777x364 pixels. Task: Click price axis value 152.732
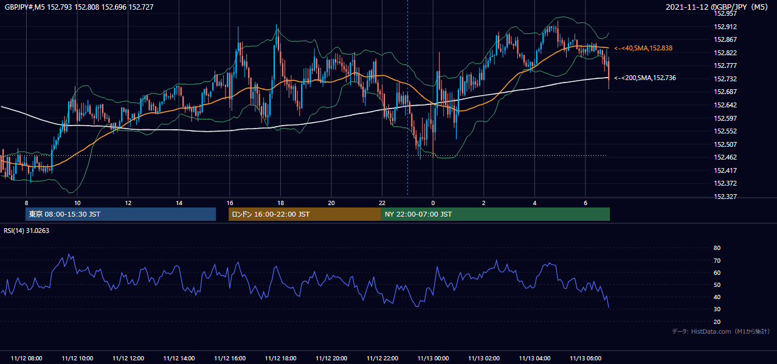coord(725,79)
